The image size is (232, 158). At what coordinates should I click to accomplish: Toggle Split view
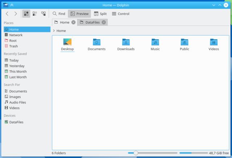[x=100, y=14]
